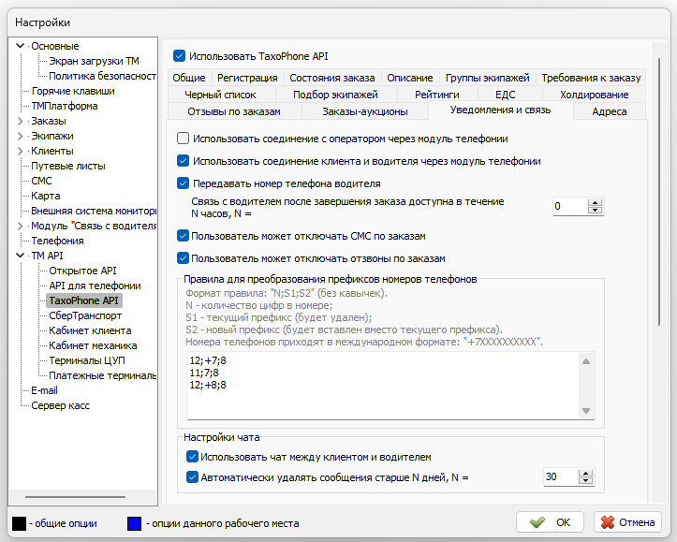Switch to the Черный список tab
Screen dimensions: 677x542
click(221, 95)
